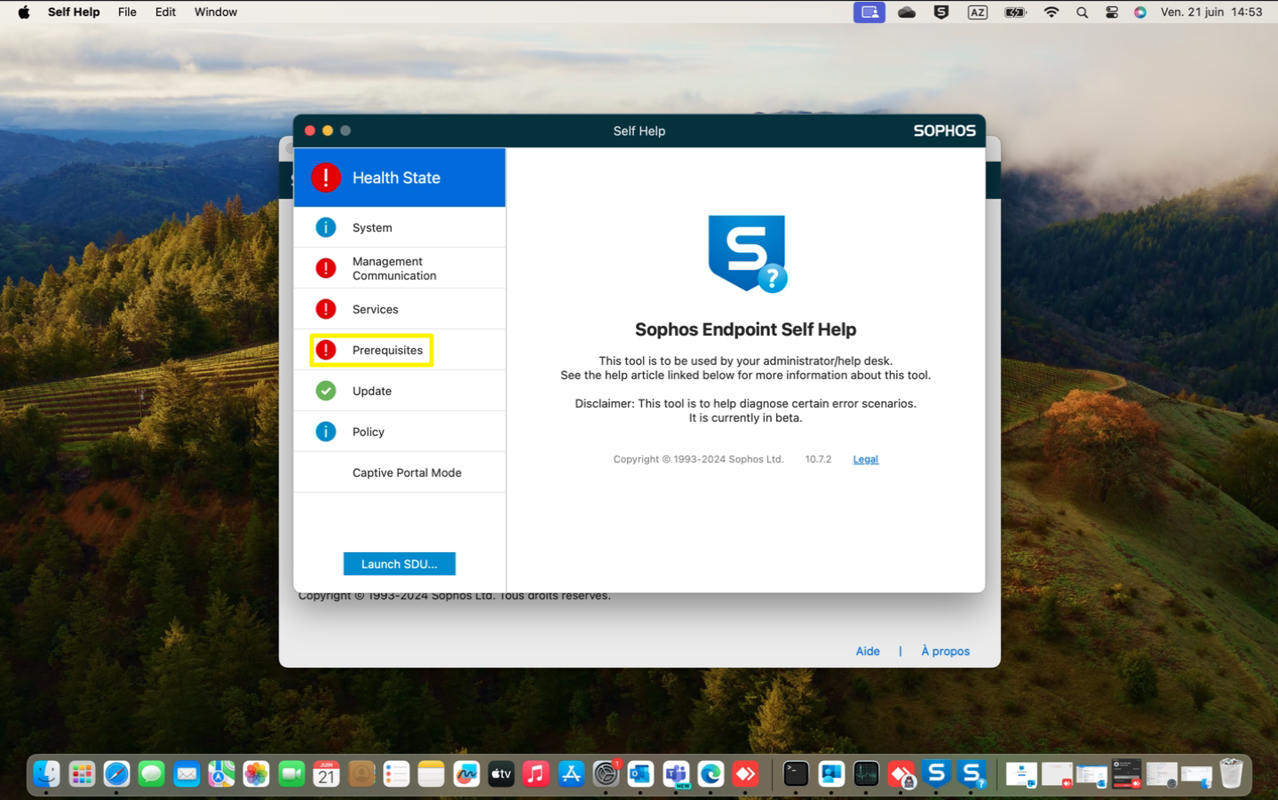The height and width of the screenshot is (800, 1278).
Task: Open the Apple menu
Action: pos(24,12)
